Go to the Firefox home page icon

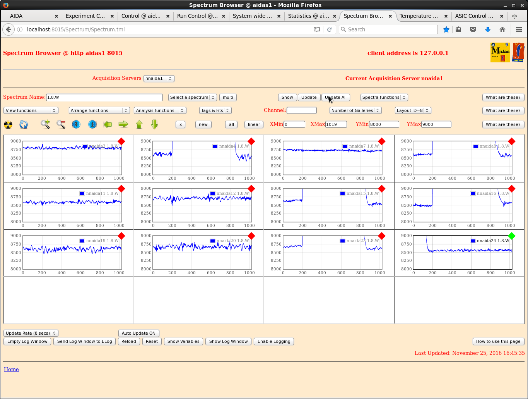(502, 29)
